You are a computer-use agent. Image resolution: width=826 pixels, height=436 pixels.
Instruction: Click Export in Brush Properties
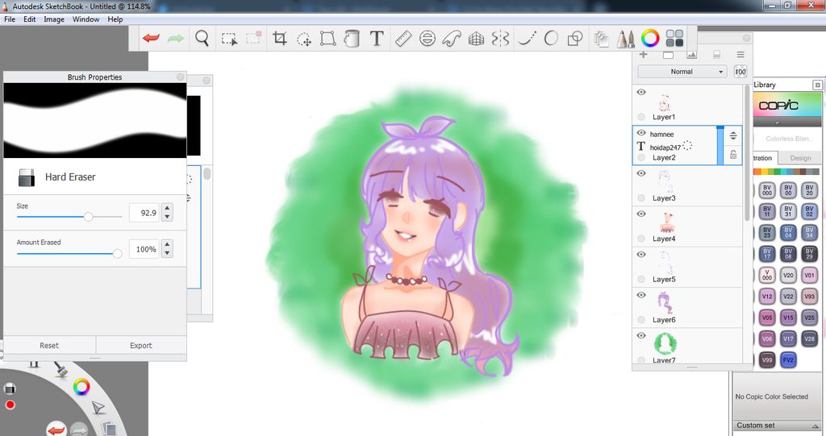click(x=140, y=346)
